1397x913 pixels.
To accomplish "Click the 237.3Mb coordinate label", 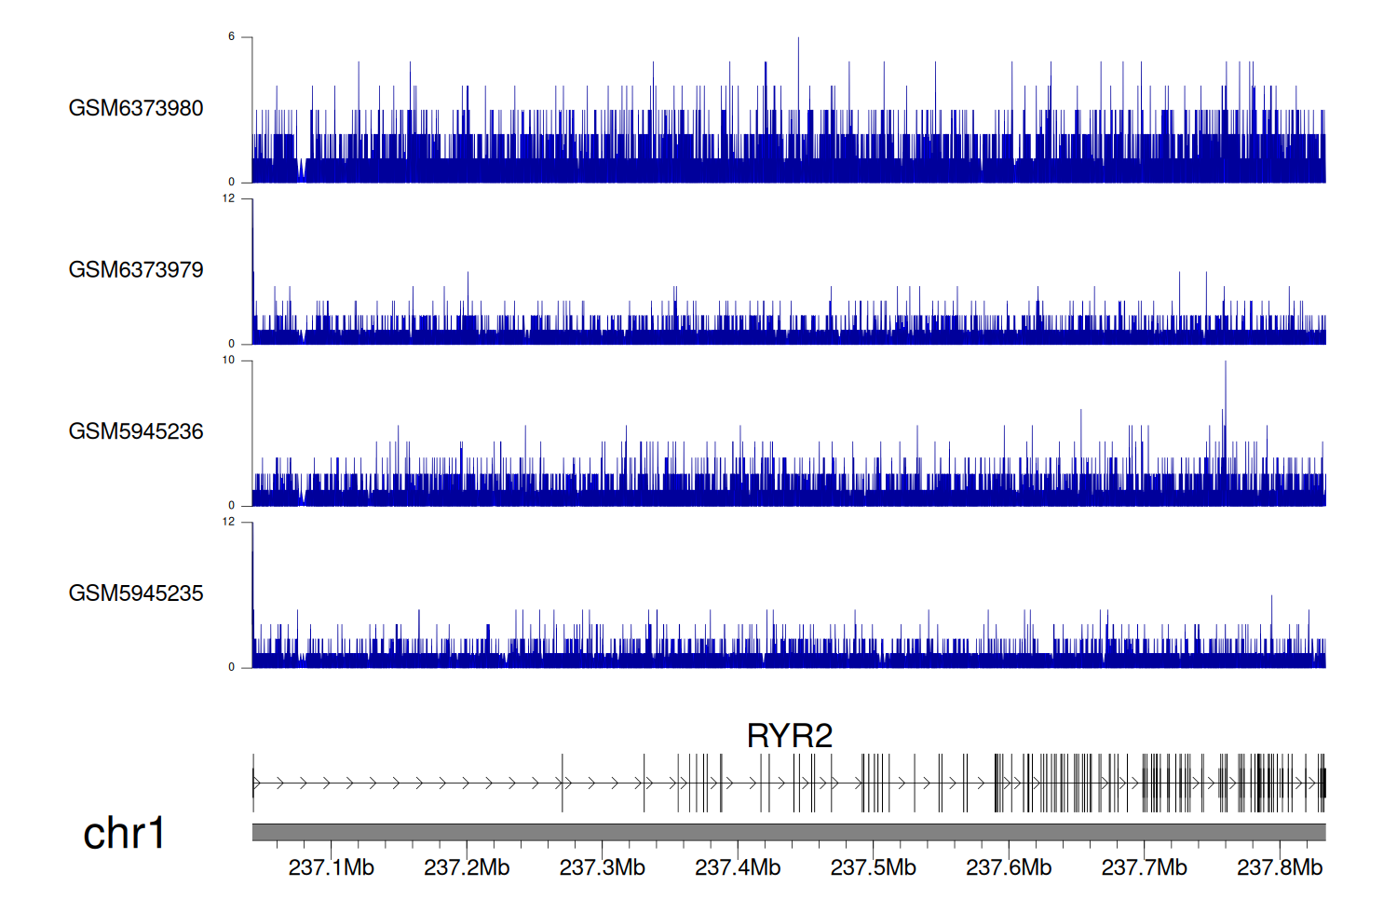I will tap(602, 867).
